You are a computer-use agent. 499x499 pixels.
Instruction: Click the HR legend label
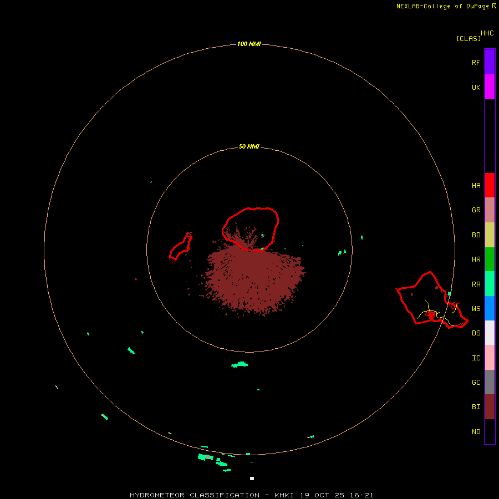tap(476, 259)
